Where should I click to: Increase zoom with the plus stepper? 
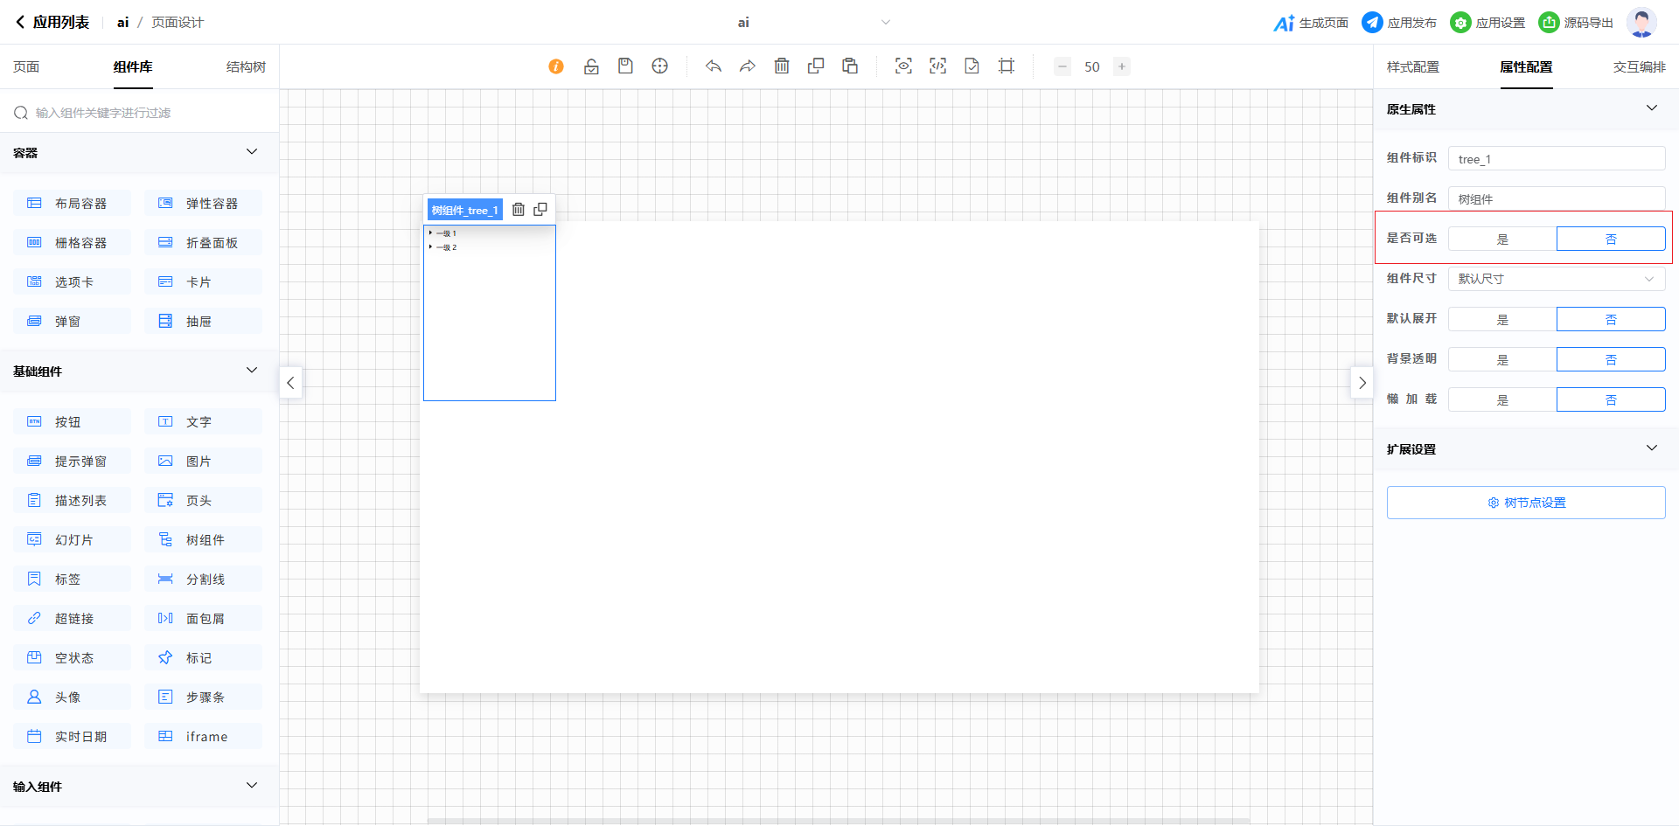(x=1122, y=66)
